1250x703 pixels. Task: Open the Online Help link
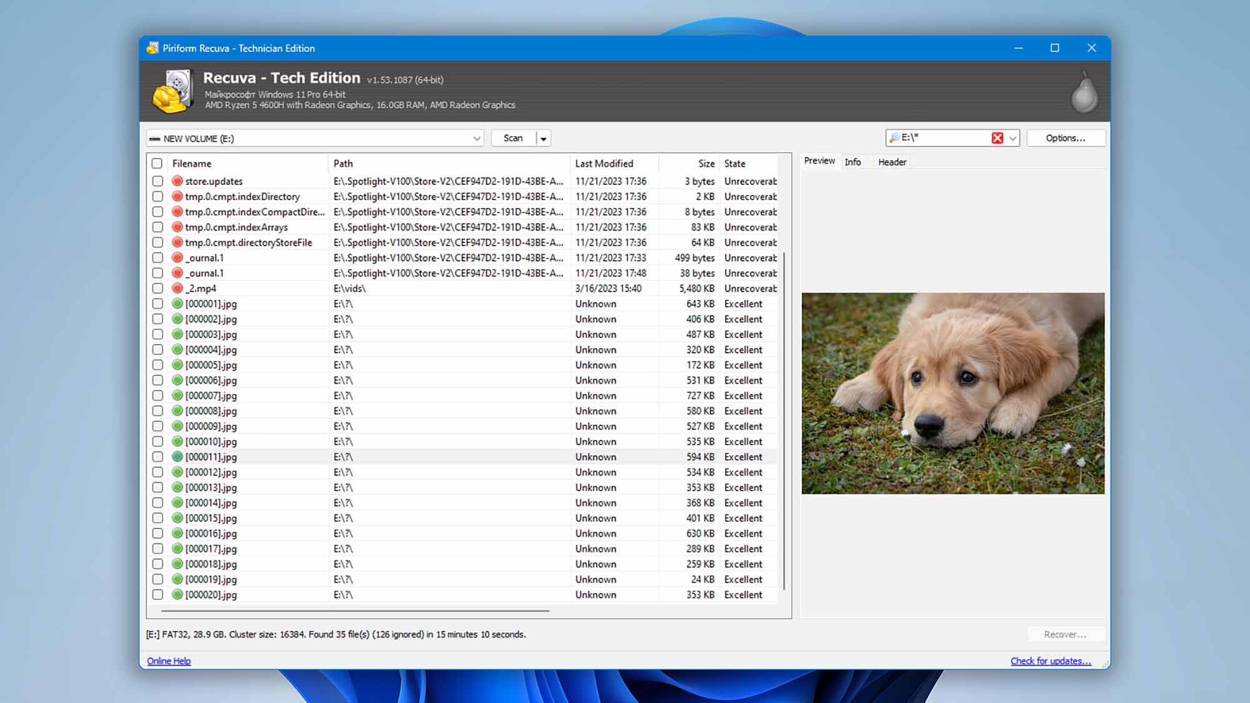click(x=169, y=661)
